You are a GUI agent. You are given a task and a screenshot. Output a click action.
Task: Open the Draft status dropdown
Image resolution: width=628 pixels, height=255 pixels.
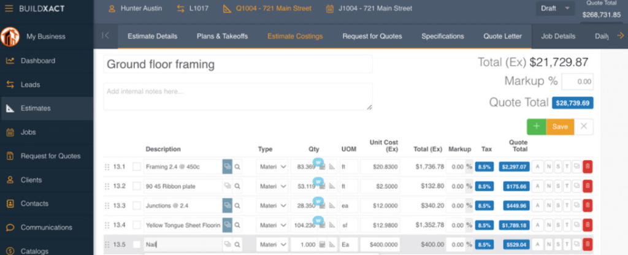(x=554, y=8)
